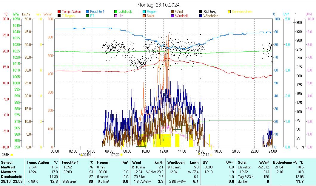Click the dark blue Windböen legend square
The height and width of the screenshot is (186, 316).
click(201, 16)
